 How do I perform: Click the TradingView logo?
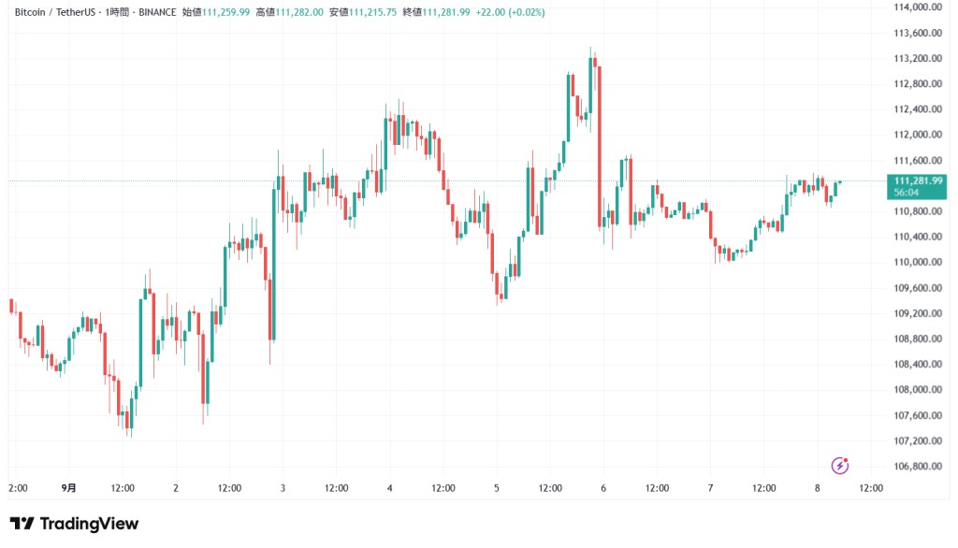click(x=74, y=525)
